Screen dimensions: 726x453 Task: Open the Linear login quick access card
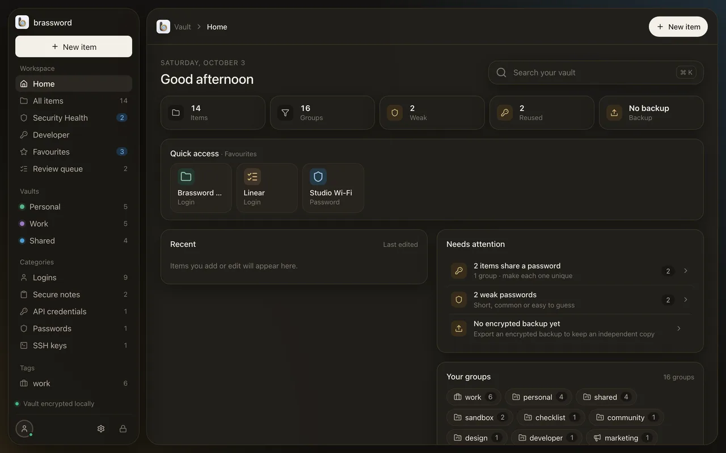tap(267, 188)
